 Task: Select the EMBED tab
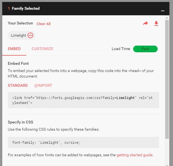point(14,49)
